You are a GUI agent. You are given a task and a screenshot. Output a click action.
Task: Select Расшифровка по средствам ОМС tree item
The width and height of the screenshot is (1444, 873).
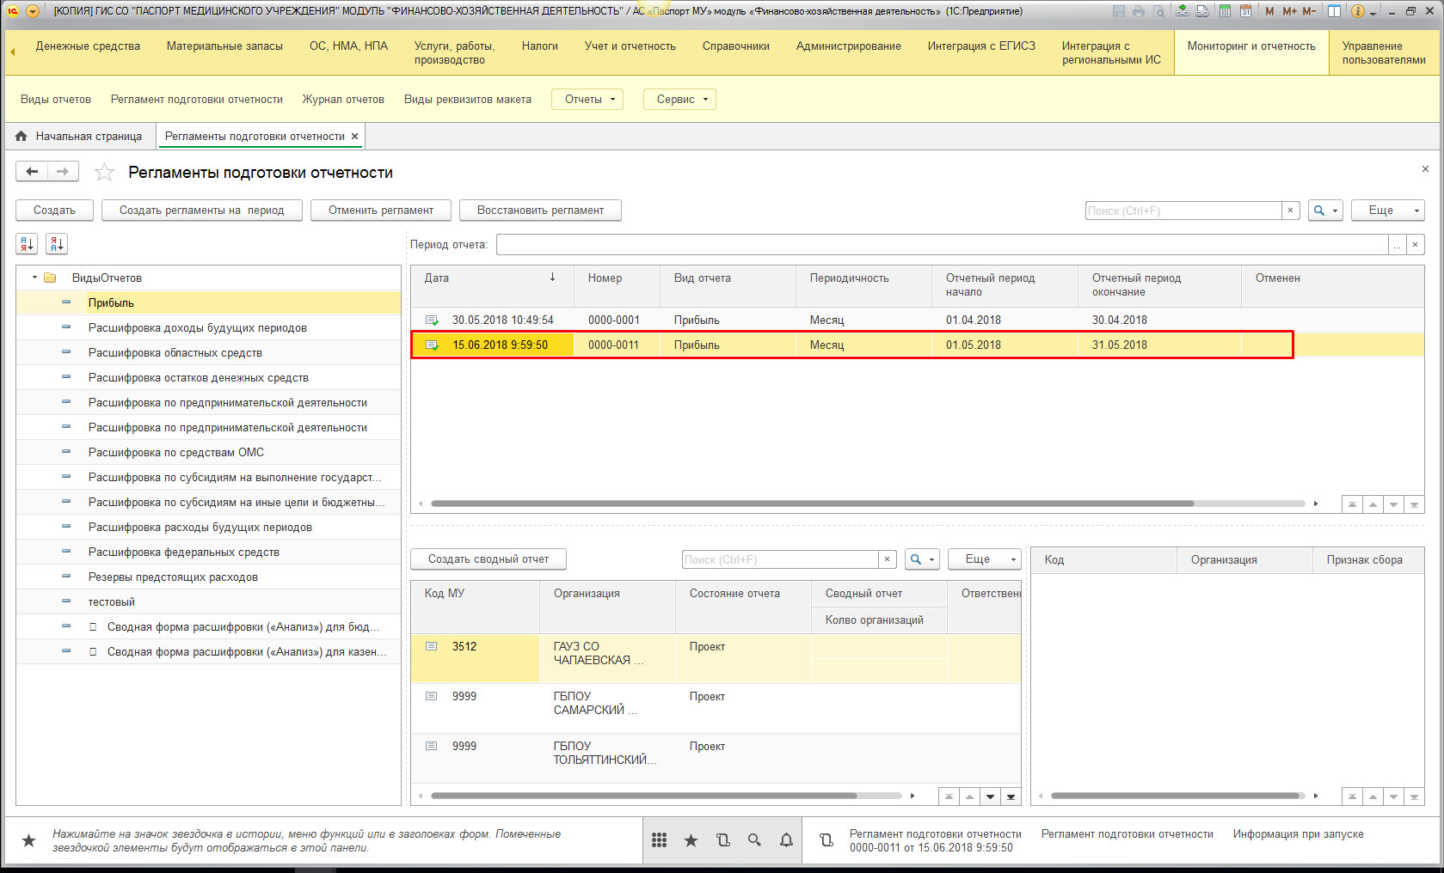pos(175,453)
